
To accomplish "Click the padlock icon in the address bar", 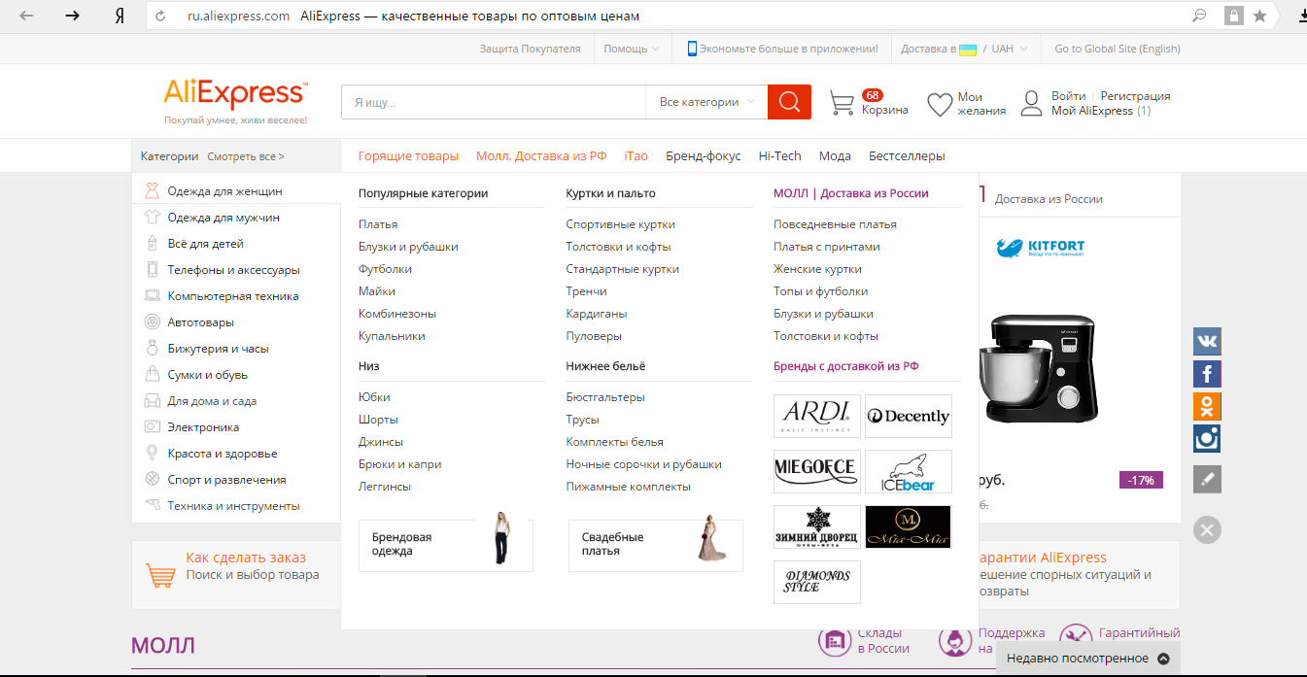I will pyautogui.click(x=1233, y=16).
